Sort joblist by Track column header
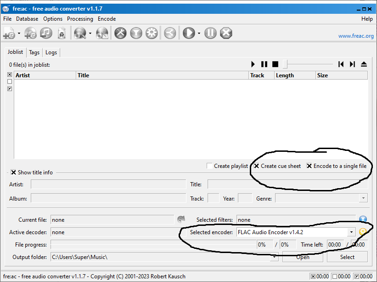 (261, 75)
